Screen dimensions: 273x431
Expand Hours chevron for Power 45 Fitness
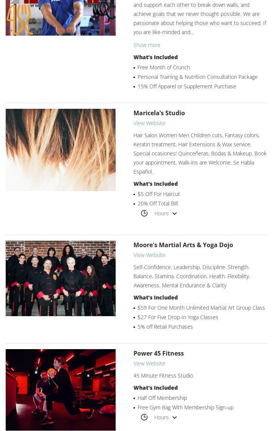(174, 417)
